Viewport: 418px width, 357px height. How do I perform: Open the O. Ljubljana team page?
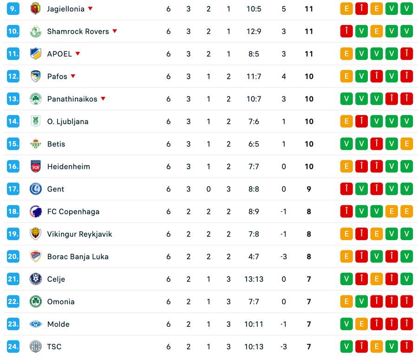(x=68, y=121)
